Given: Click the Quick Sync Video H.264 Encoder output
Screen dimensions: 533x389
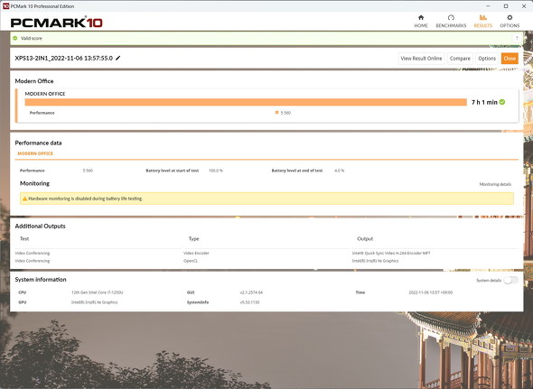Looking at the screenshot, I should pyautogui.click(x=391, y=253).
